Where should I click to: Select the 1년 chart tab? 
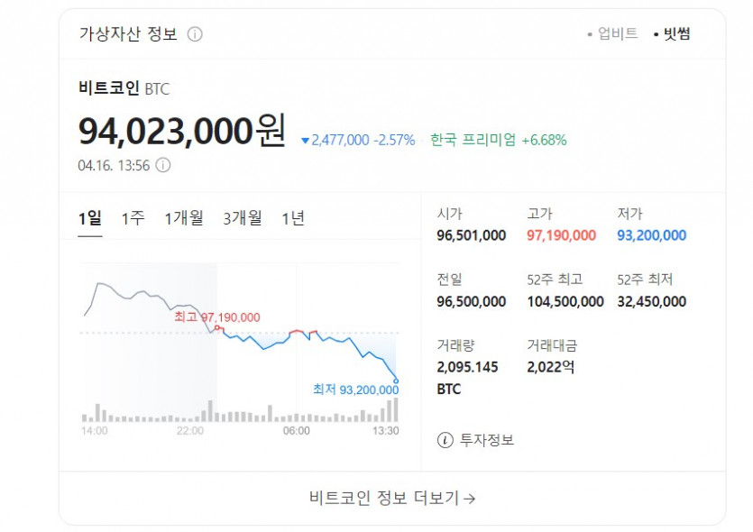(293, 218)
